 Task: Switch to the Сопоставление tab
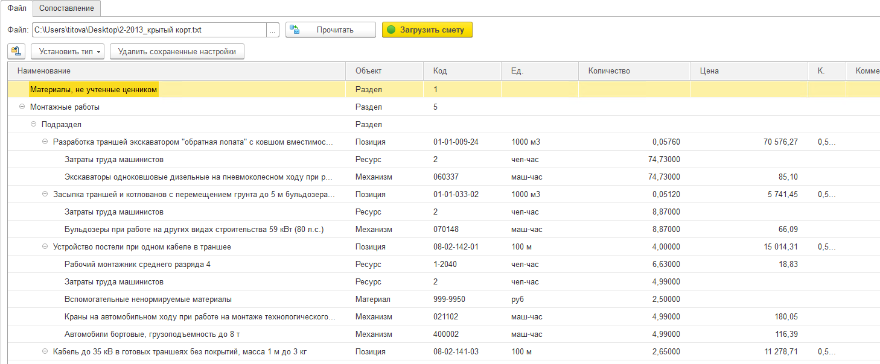coord(66,8)
